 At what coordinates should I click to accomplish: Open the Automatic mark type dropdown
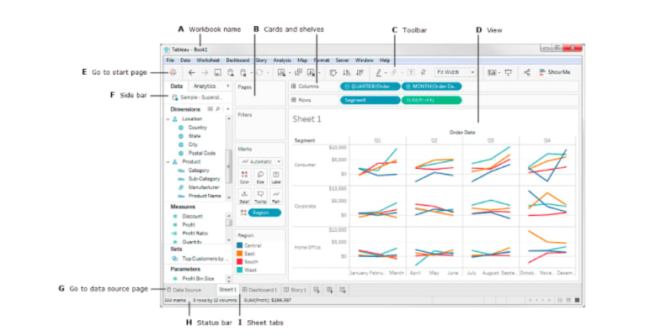click(x=260, y=161)
